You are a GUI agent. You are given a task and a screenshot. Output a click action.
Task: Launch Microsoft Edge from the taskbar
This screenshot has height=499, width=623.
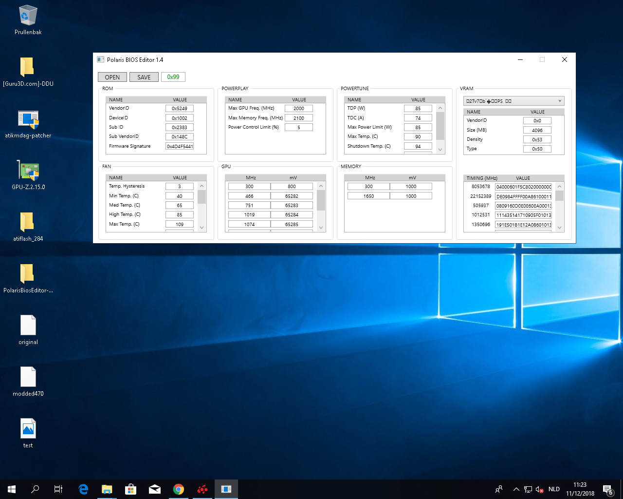[83, 489]
